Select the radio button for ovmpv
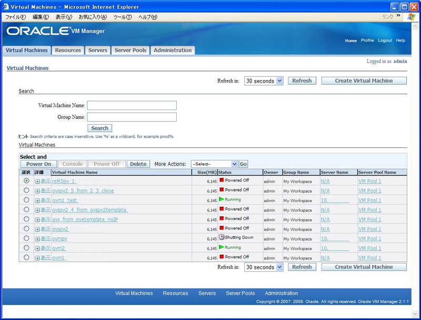 pyautogui.click(x=26, y=238)
